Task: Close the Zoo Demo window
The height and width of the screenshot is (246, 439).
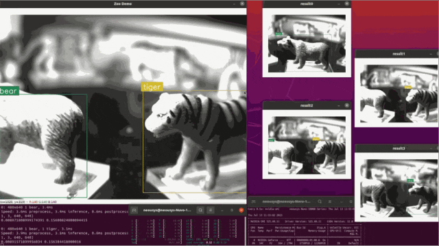Action: tap(242, 3)
